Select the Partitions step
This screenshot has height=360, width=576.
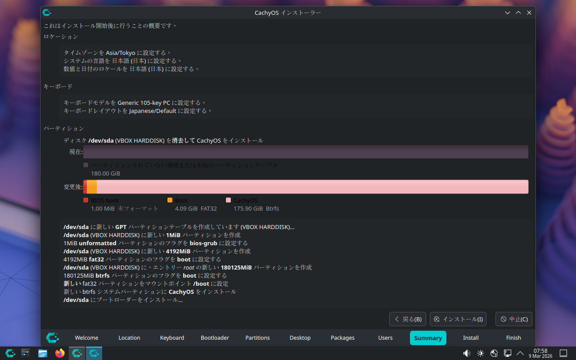coord(257,338)
